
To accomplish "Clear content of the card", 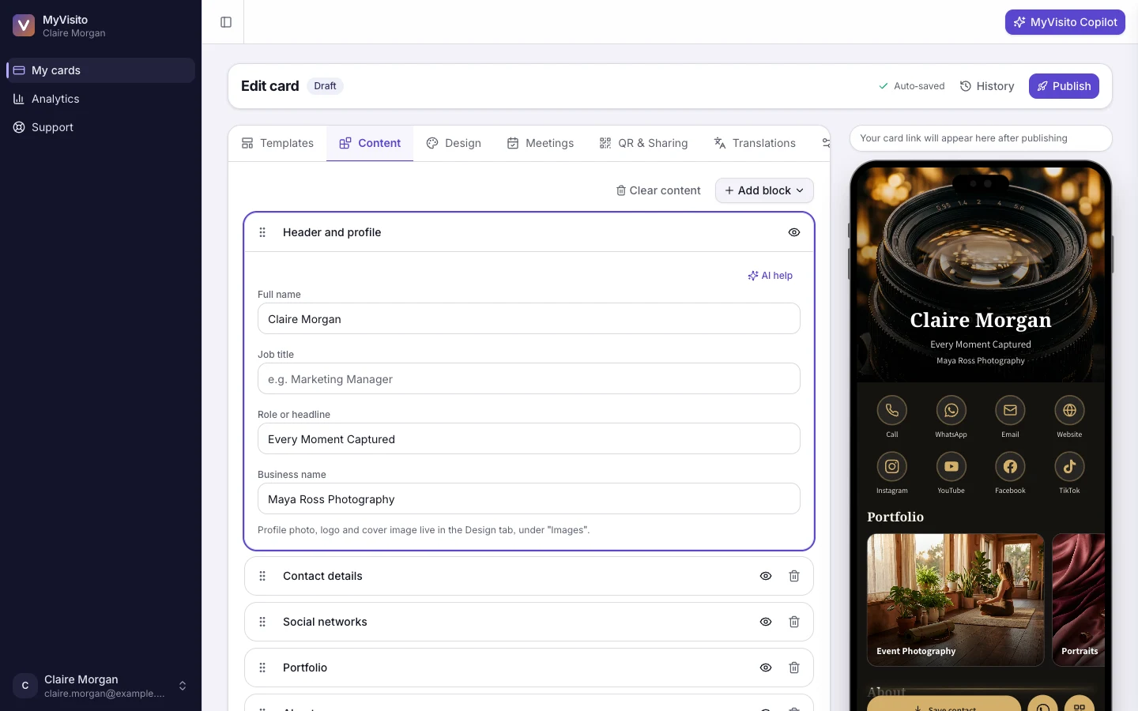I will click(658, 190).
